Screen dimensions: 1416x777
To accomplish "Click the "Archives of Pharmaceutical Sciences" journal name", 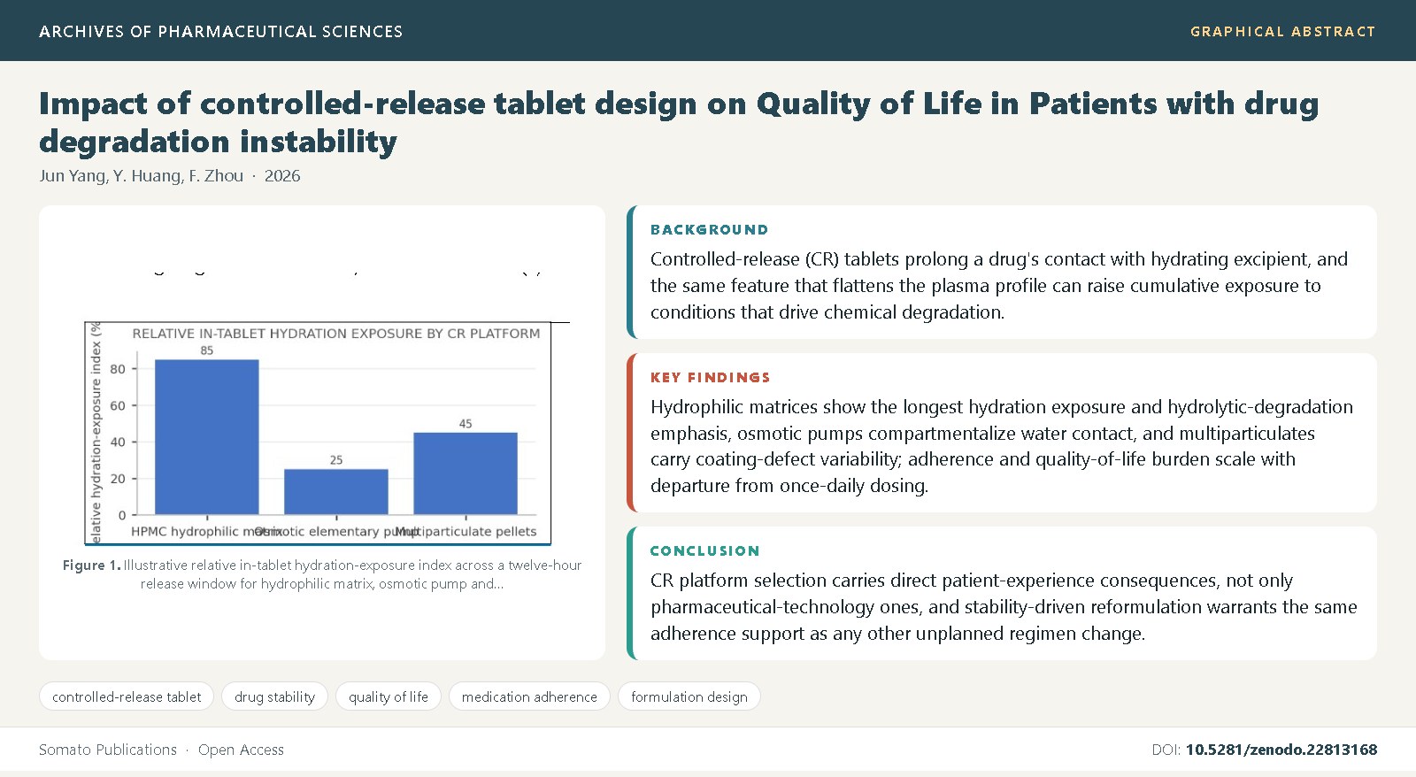I will [221, 31].
